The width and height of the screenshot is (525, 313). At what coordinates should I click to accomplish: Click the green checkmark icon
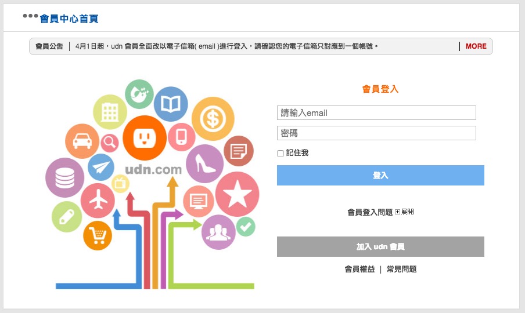246,227
